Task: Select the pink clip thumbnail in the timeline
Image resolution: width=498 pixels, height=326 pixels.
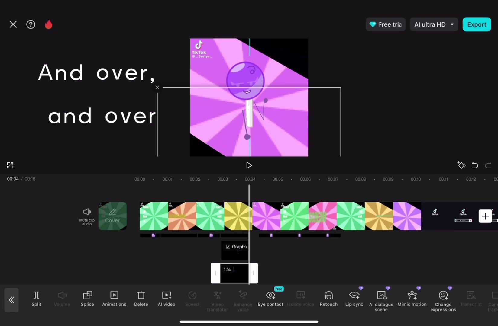Action: point(323,216)
